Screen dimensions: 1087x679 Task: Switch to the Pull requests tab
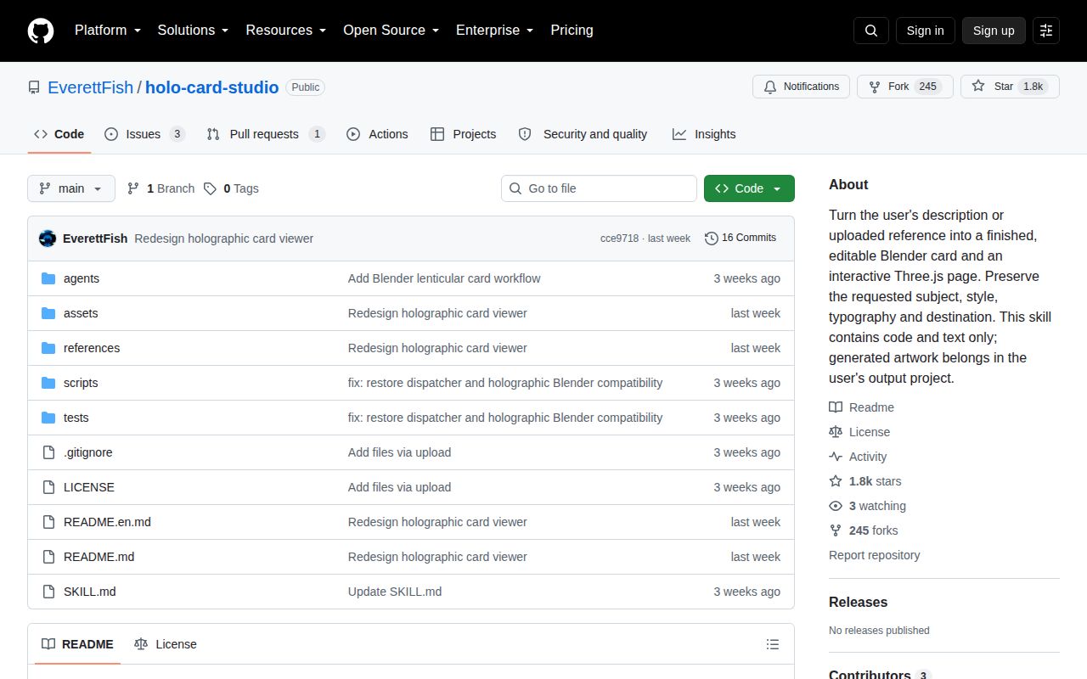coord(266,134)
